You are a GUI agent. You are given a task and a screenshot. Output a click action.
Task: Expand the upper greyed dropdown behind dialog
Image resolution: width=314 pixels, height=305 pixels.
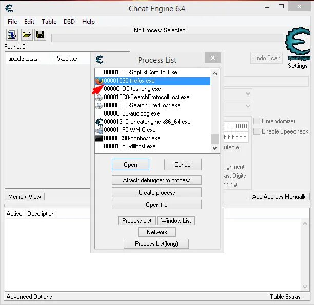[248, 94]
